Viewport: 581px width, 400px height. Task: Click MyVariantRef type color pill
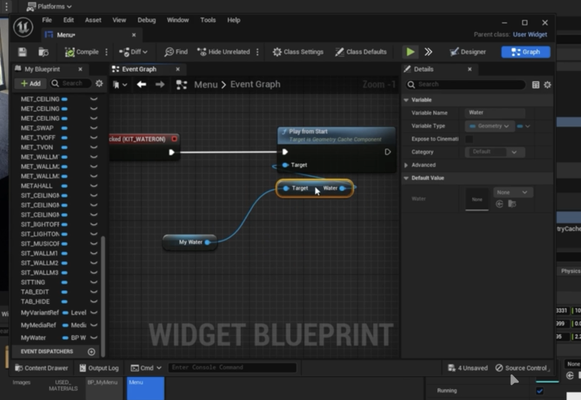point(66,313)
